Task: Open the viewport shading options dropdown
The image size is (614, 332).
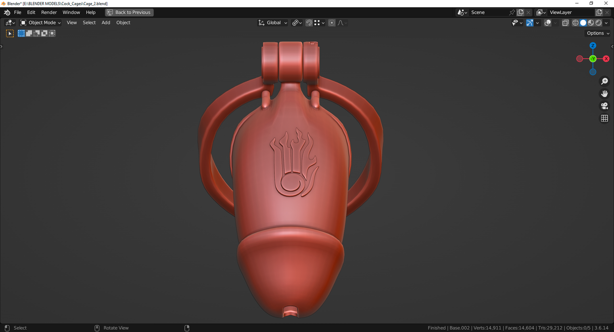Action: [606, 23]
